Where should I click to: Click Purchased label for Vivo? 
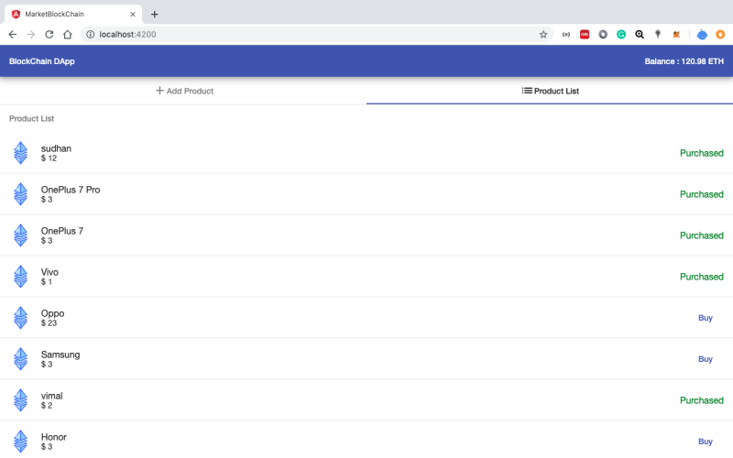coord(701,277)
